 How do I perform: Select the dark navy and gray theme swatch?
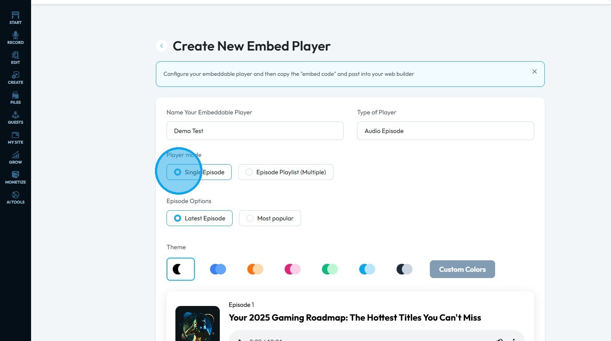(405, 269)
